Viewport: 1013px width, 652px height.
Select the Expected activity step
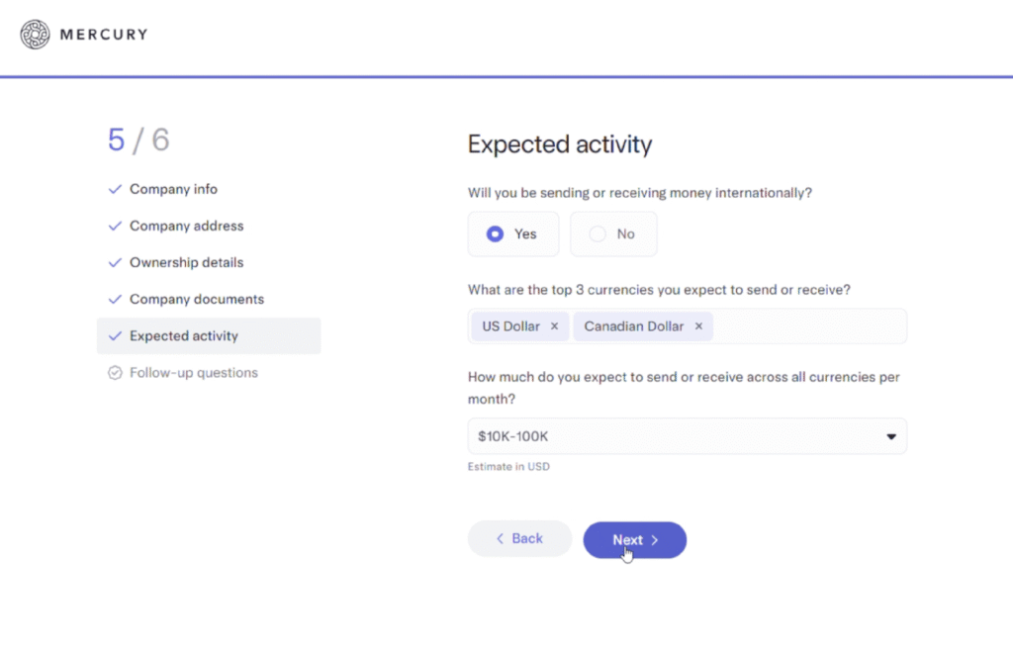pos(184,336)
